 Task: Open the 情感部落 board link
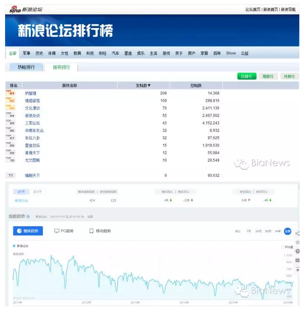[32, 100]
